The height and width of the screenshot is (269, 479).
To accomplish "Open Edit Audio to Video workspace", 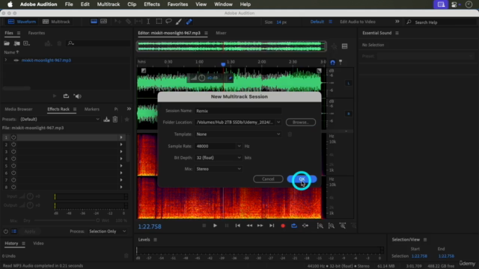I will (358, 22).
